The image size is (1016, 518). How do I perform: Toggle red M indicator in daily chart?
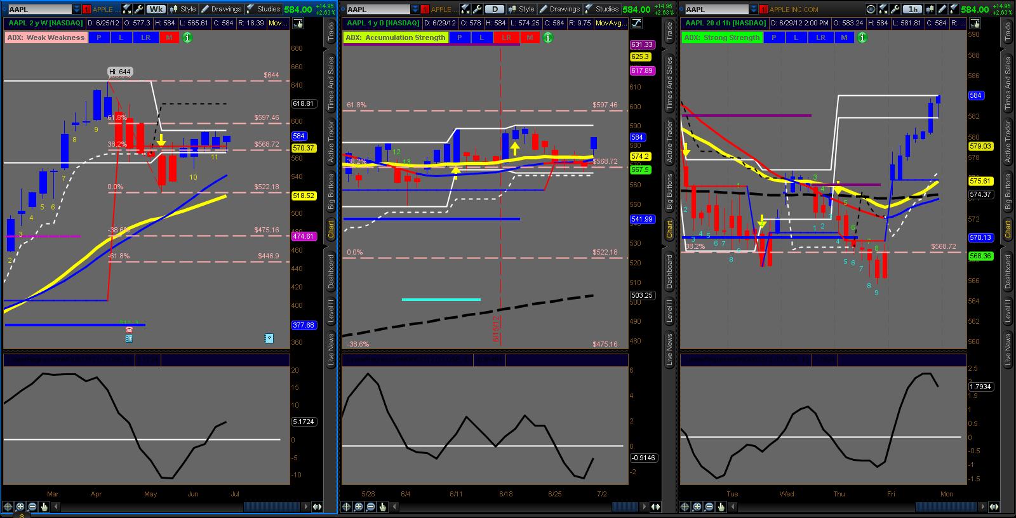[530, 37]
